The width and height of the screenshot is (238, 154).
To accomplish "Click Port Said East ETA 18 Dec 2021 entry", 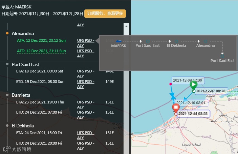I will point(40,71).
